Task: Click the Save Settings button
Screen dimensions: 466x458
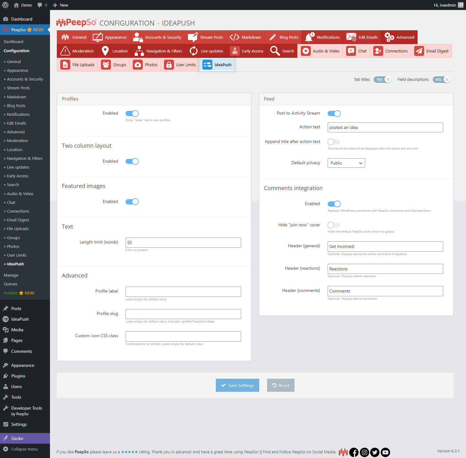Action: click(x=237, y=385)
